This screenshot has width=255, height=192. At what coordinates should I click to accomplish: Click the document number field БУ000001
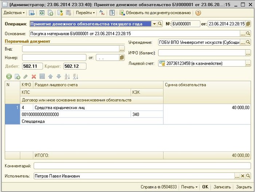(x=186, y=24)
